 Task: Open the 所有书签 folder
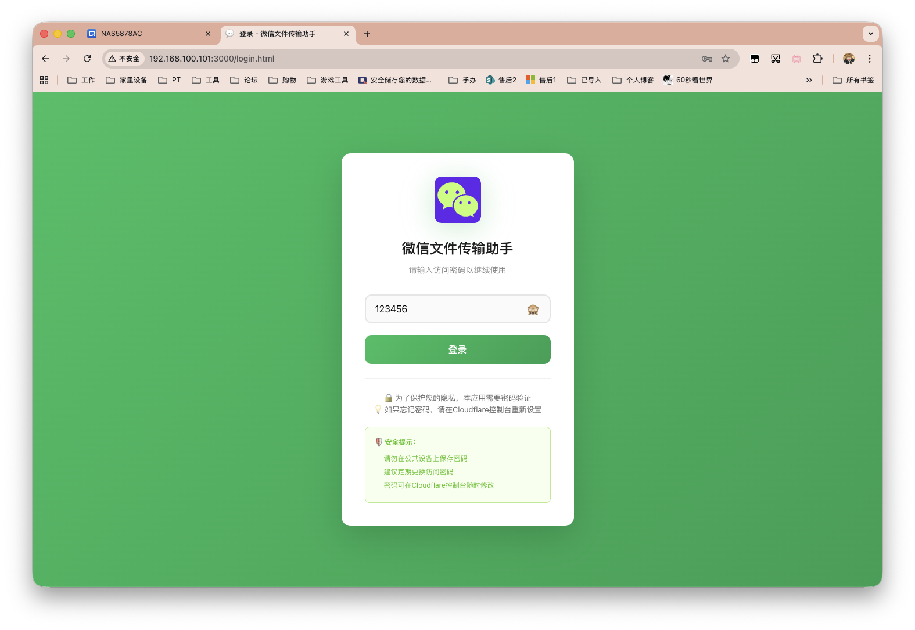853,80
